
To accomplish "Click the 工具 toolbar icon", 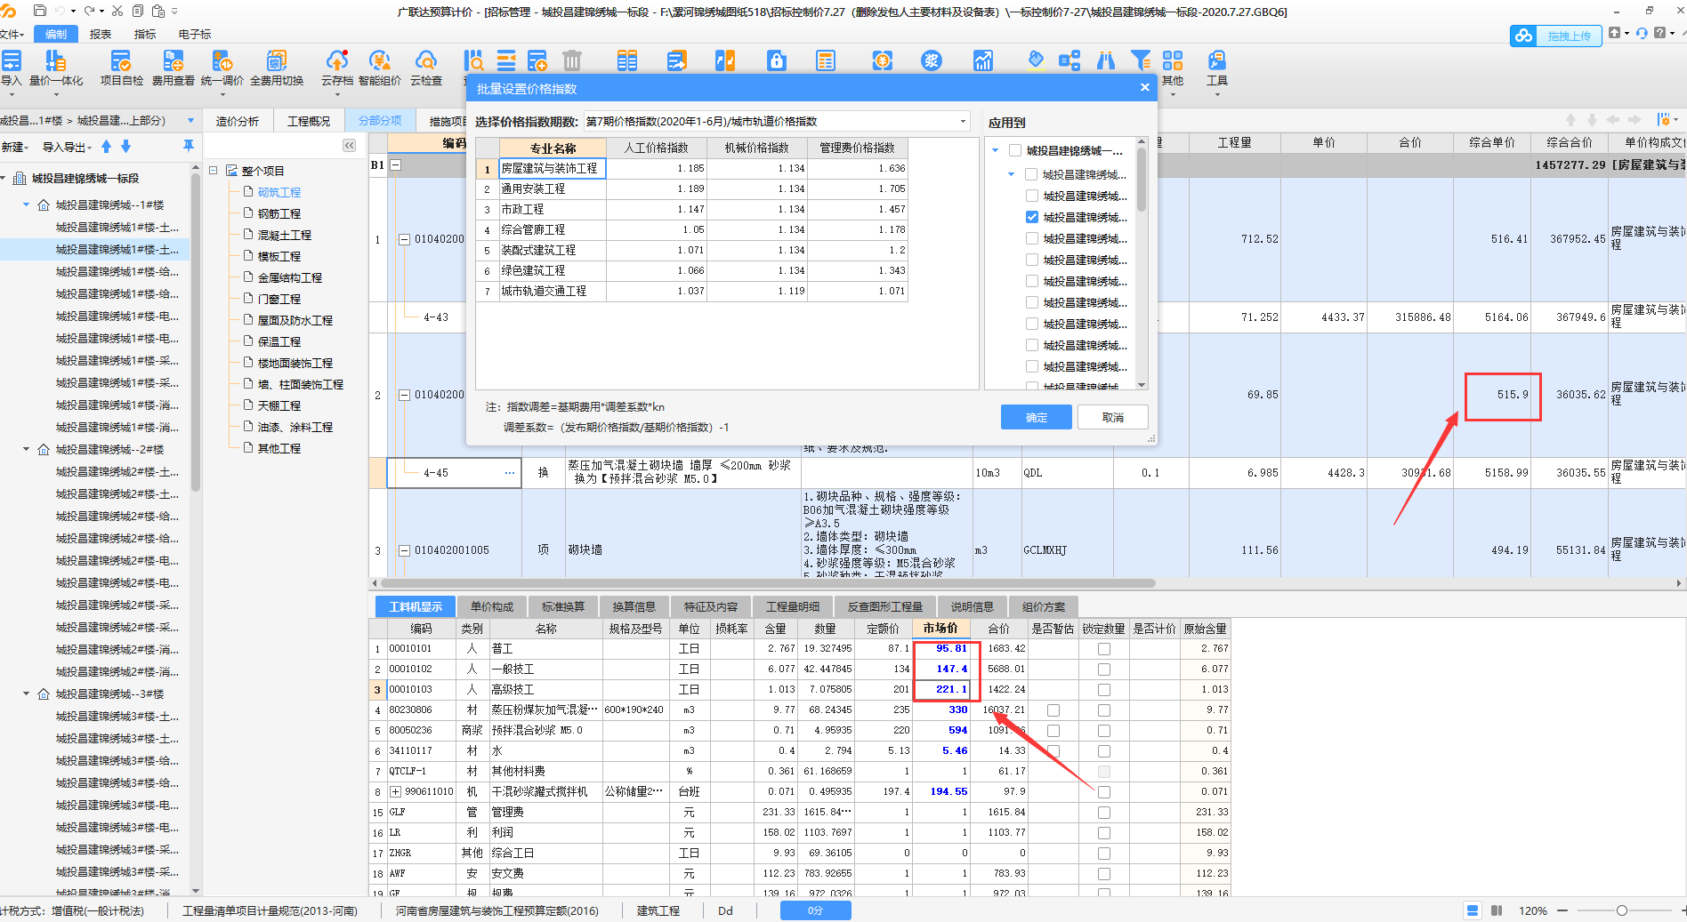I will (1216, 68).
